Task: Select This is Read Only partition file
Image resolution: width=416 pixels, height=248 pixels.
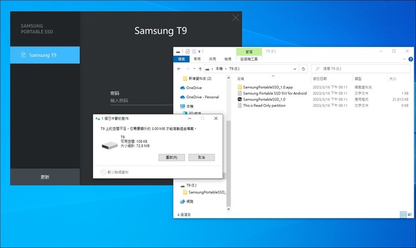Action: [x=264, y=105]
